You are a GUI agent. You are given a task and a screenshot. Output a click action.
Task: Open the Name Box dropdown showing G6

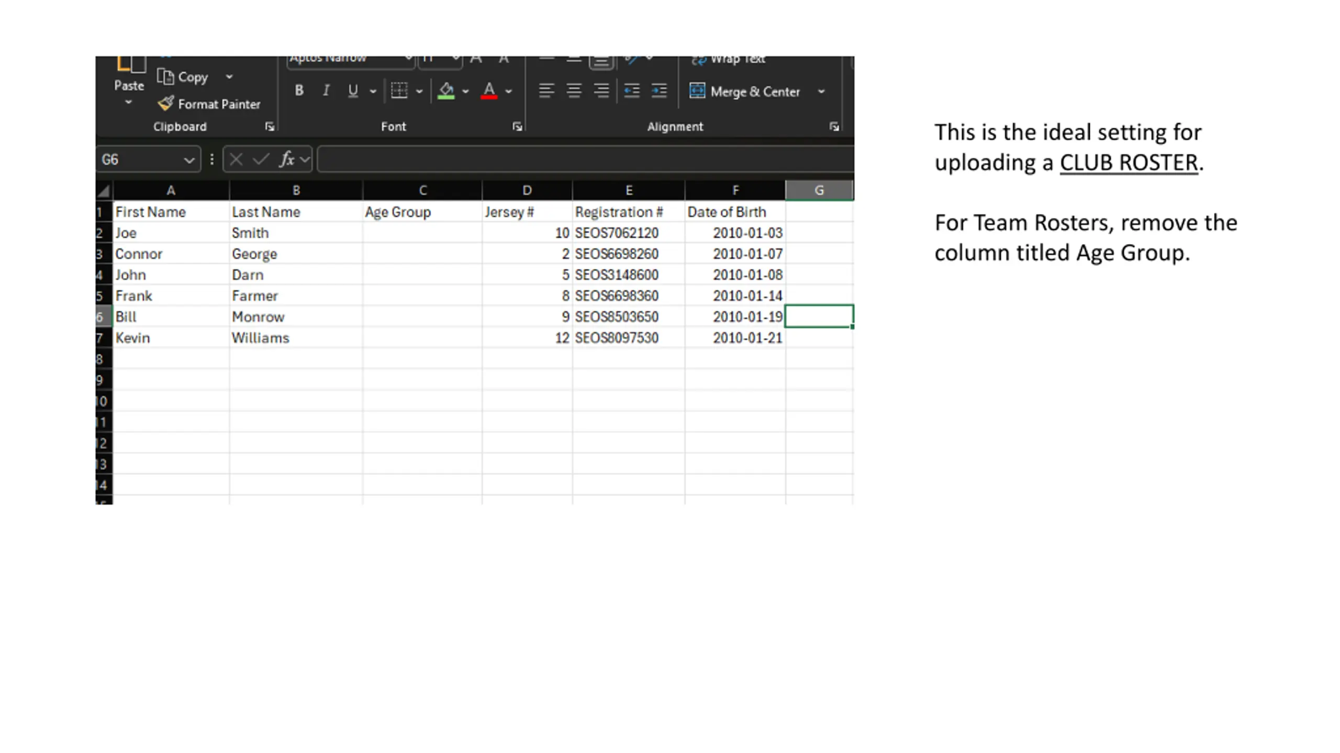click(189, 160)
